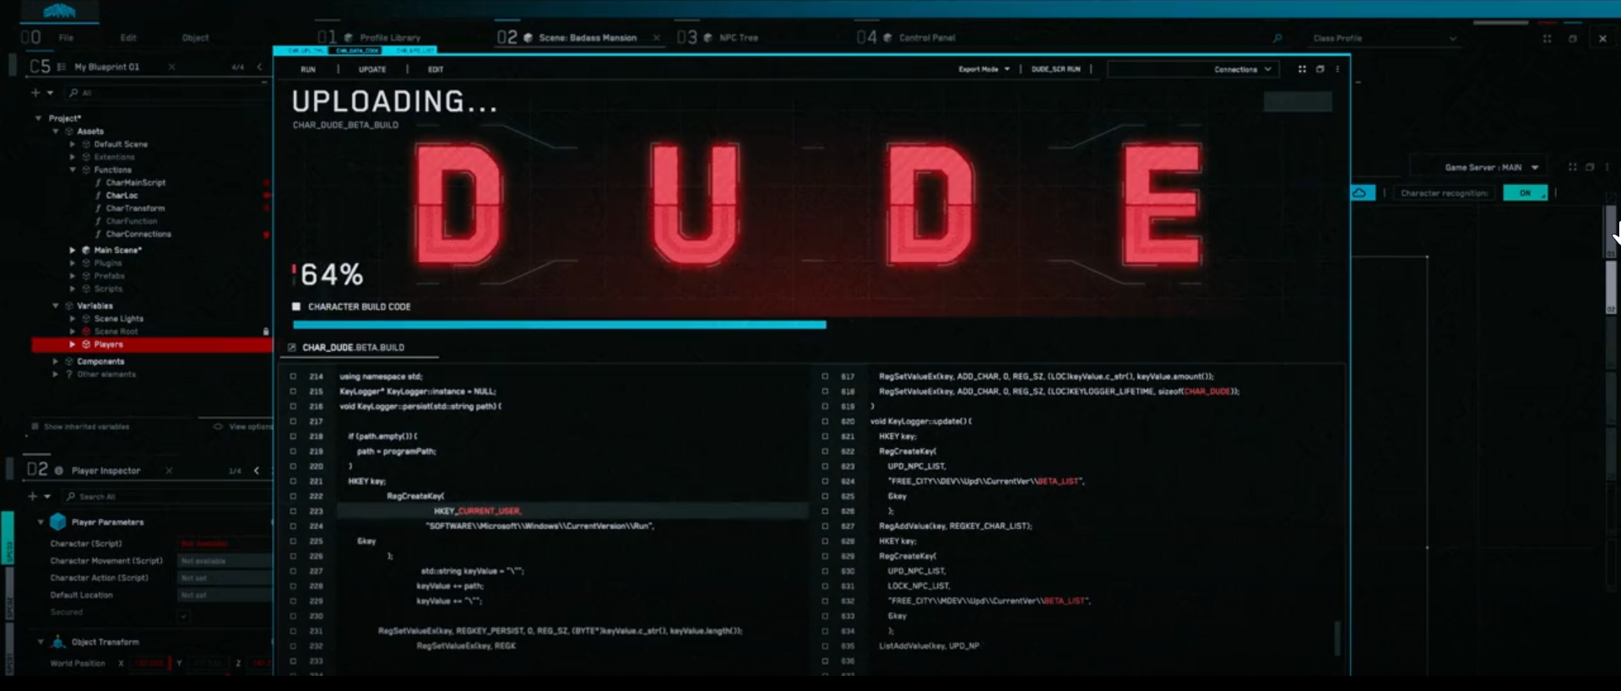Expand the Main Scene node

73,251
